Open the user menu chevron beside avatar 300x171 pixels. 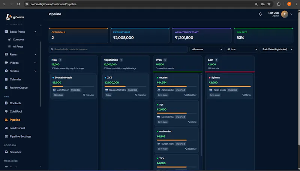[291, 14]
